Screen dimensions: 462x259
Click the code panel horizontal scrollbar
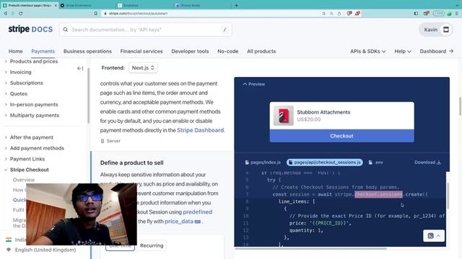(x=311, y=248)
